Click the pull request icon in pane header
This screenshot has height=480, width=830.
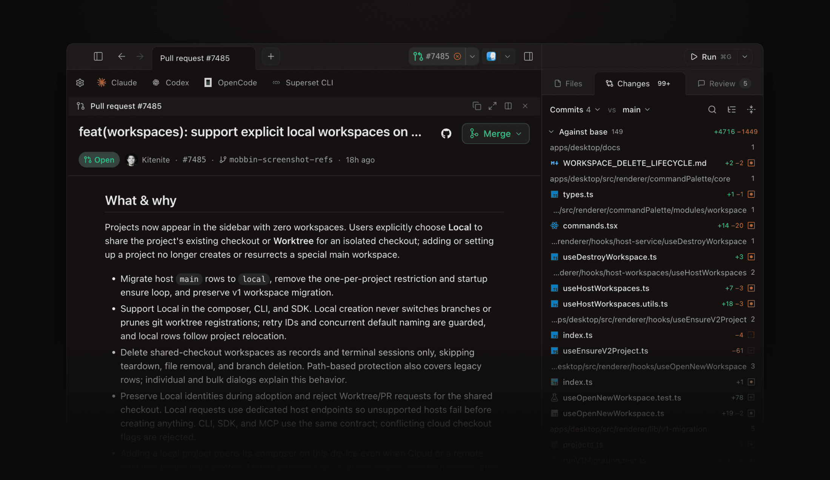click(x=80, y=106)
